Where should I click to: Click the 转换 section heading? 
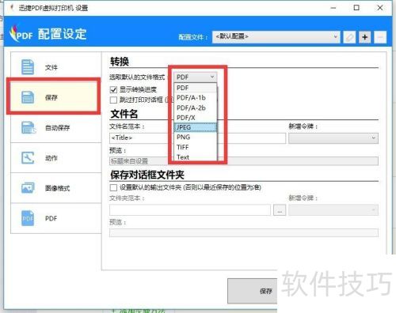click(x=120, y=62)
